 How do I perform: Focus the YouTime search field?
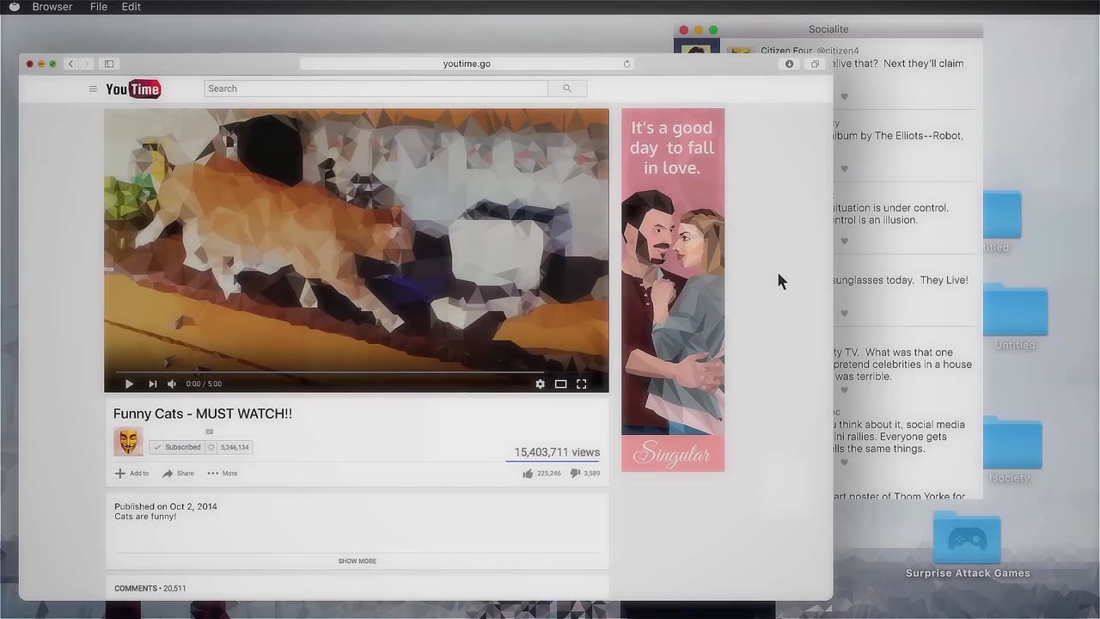[x=376, y=89]
